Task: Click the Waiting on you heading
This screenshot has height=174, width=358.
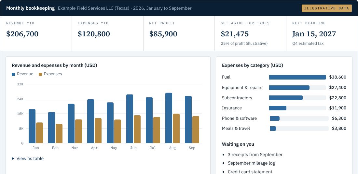Action: (x=238, y=144)
